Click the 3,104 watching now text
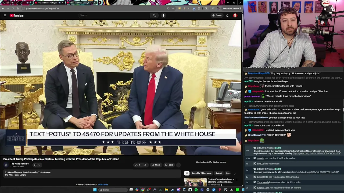344x193 pixels. [x=13, y=172]
